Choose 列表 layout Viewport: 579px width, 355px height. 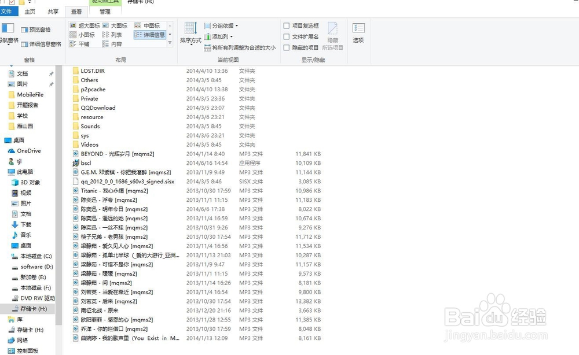coord(112,35)
